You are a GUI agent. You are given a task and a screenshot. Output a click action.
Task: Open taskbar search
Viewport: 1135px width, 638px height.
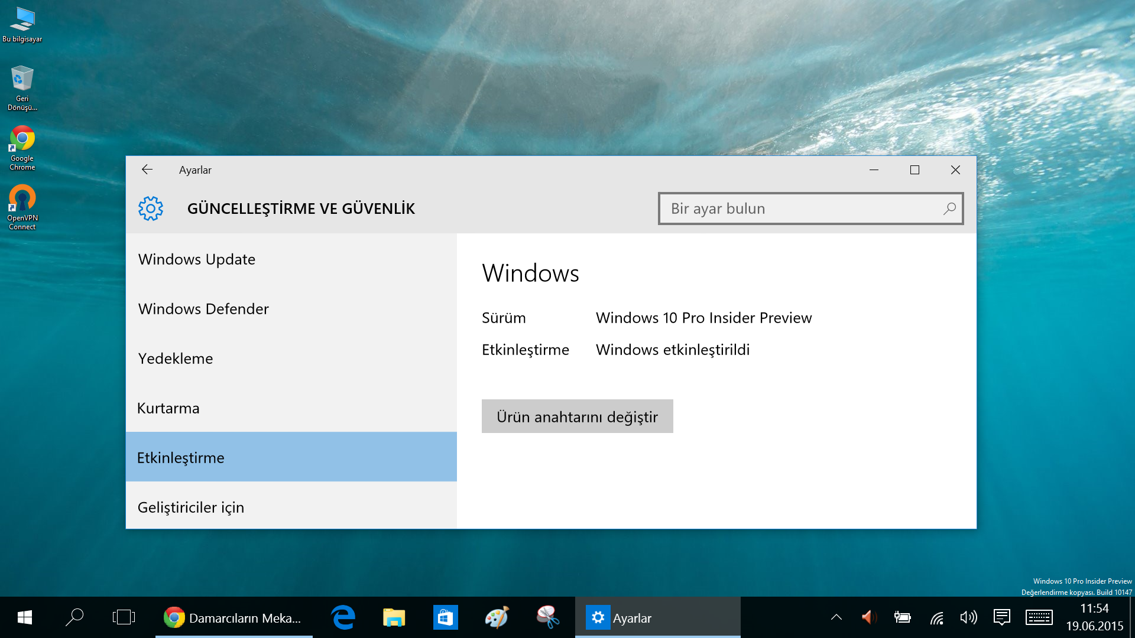[x=74, y=617]
